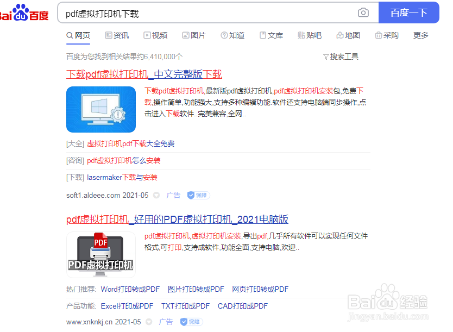Open link CAD打印成PDF
Viewport: 453px width, 332px height.
point(243,306)
